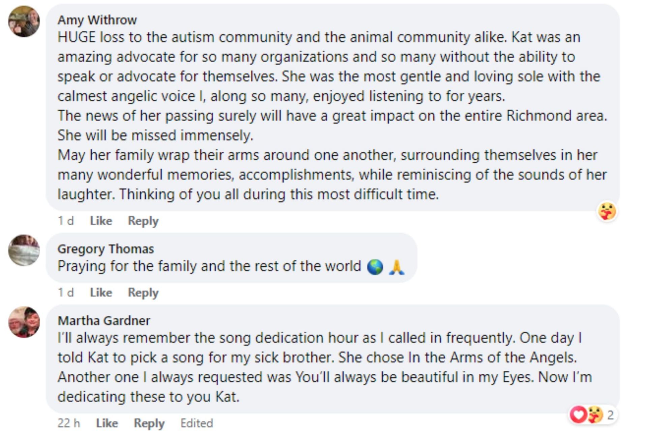Image resolution: width=647 pixels, height=431 pixels.
Task: Visit Gregory Thomas's profile via his name
Action: tap(105, 249)
